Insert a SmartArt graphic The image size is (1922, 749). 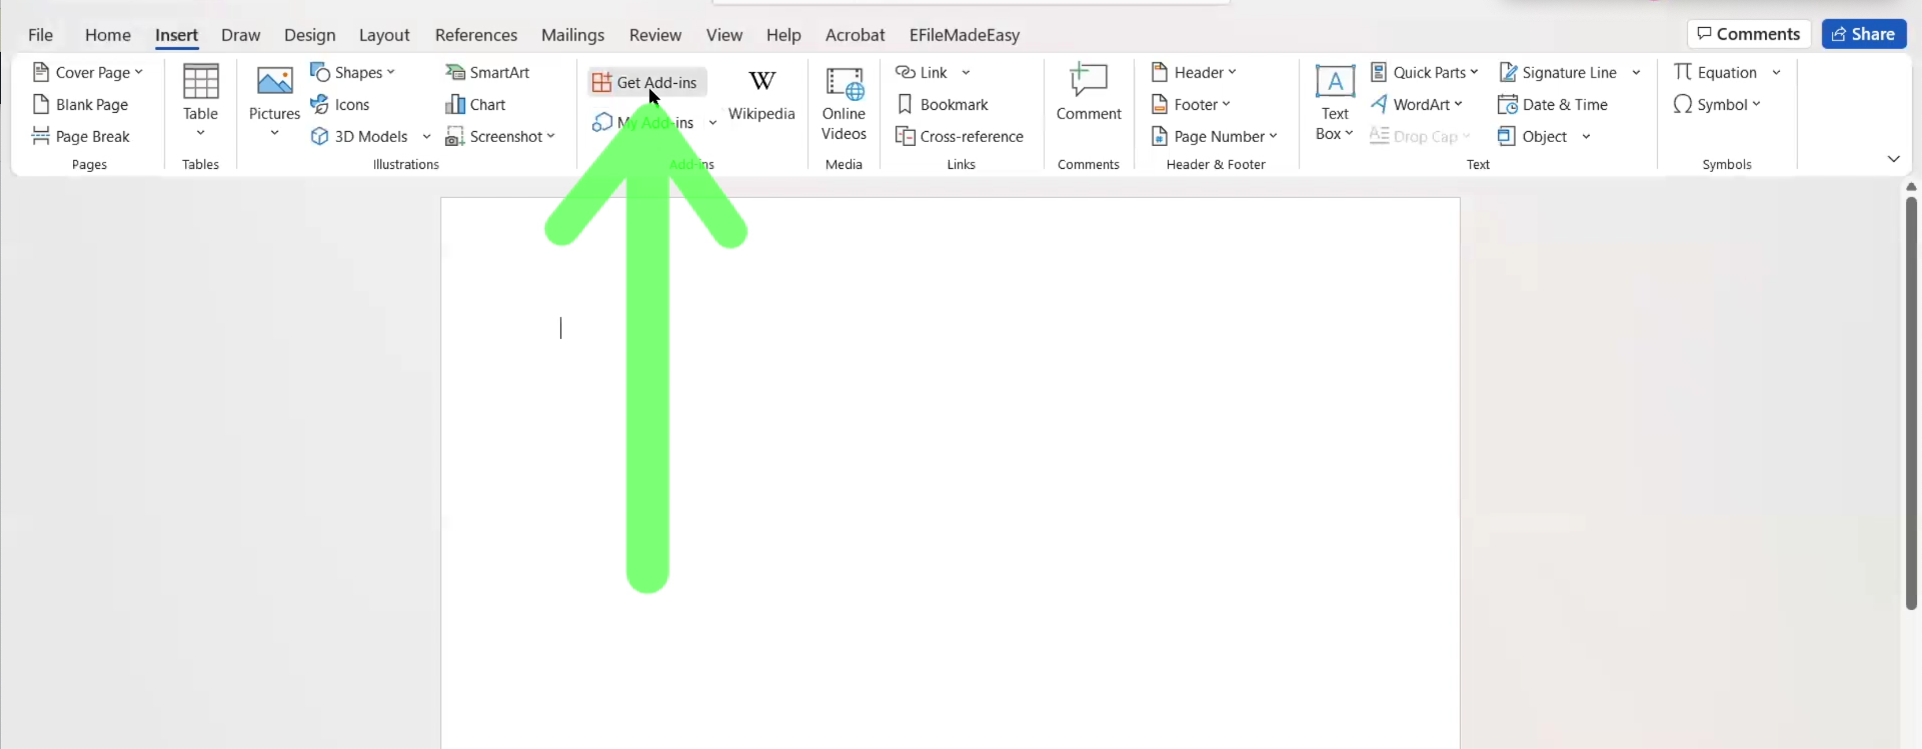(487, 72)
